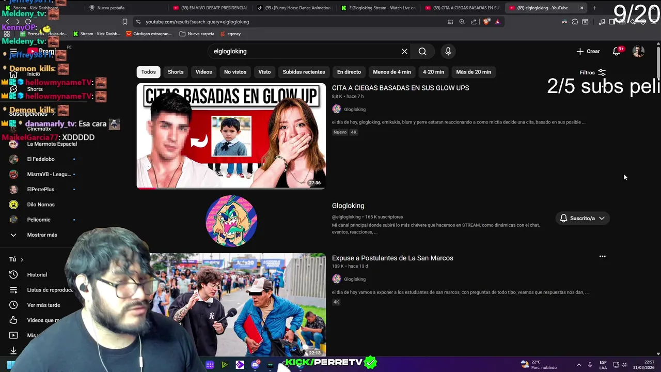Switch to ElGlogloking Stream Kick tab
The height and width of the screenshot is (372, 661).
click(377, 8)
